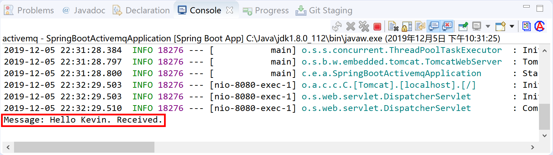This screenshot has height=155, width=553.
Task: Click the Open Console icon
Action: (500, 26)
